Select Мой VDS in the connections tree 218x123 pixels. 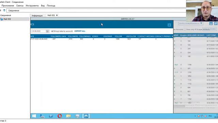7,19
